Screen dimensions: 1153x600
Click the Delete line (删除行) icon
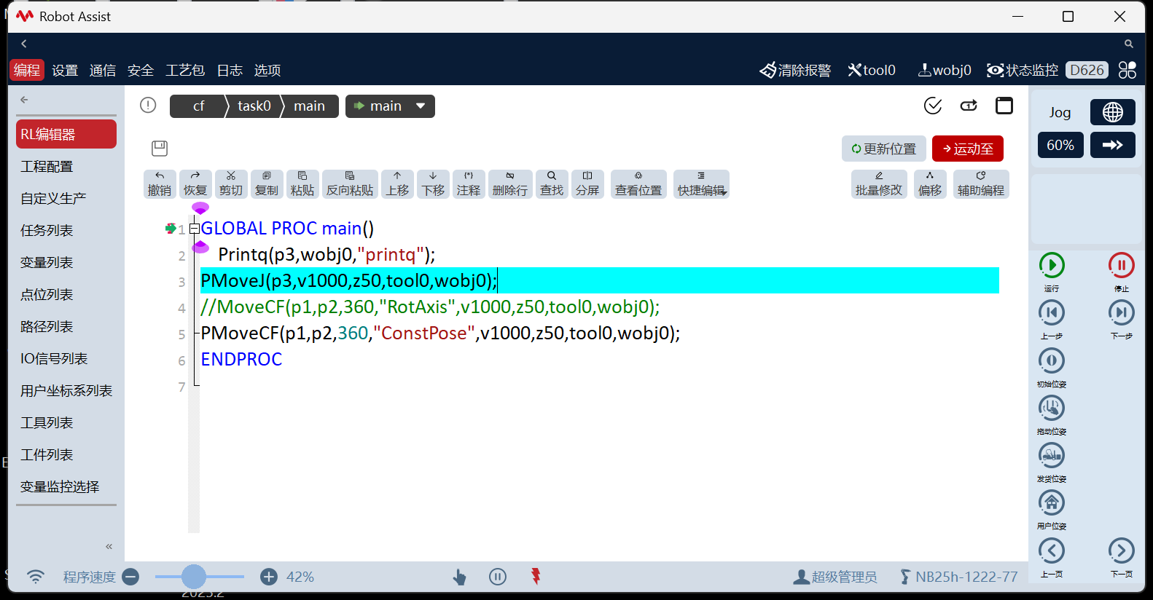(509, 184)
